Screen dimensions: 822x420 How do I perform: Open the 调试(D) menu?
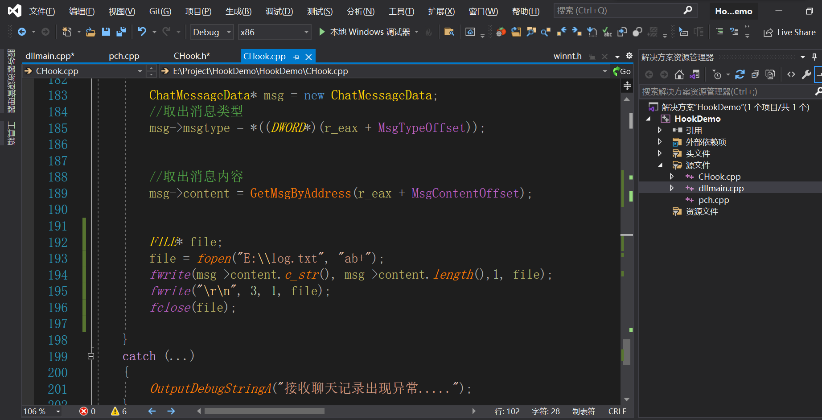(x=279, y=11)
